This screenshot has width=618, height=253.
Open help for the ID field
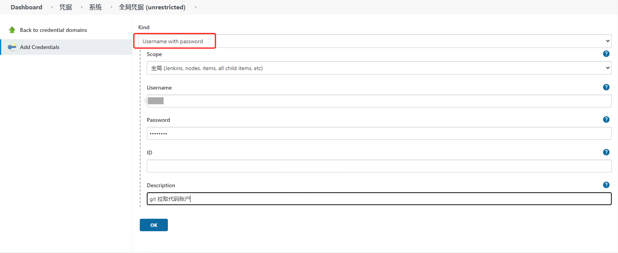pos(606,152)
